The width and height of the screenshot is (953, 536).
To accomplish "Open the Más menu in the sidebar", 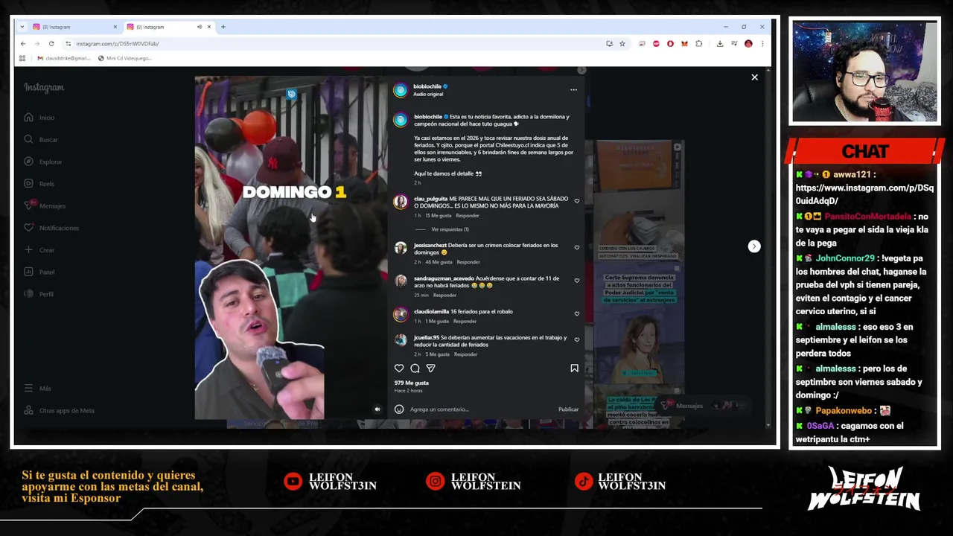I will click(x=37, y=388).
